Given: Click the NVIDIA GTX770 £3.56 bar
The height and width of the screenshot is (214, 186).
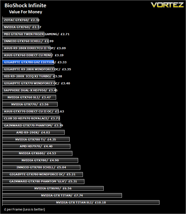Looking at the screenshot, I should (x=30, y=104).
